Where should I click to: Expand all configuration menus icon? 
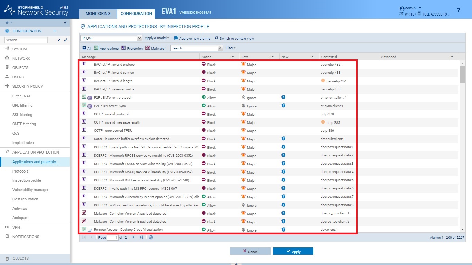point(66,40)
